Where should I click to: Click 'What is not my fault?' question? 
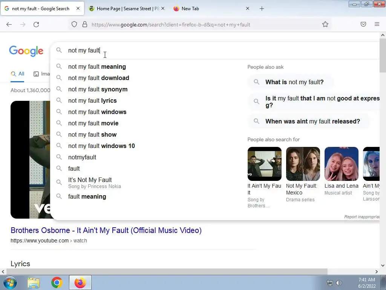tap(291, 82)
